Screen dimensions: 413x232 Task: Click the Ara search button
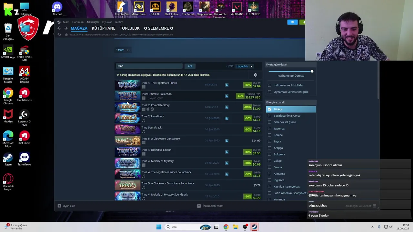click(190, 66)
